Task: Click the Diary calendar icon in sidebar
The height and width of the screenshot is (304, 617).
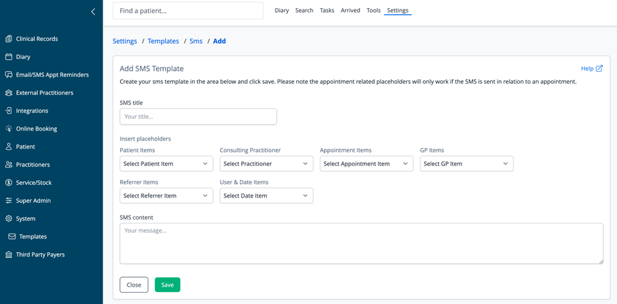Action: (x=9, y=57)
